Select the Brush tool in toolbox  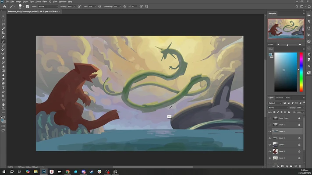[3, 41]
